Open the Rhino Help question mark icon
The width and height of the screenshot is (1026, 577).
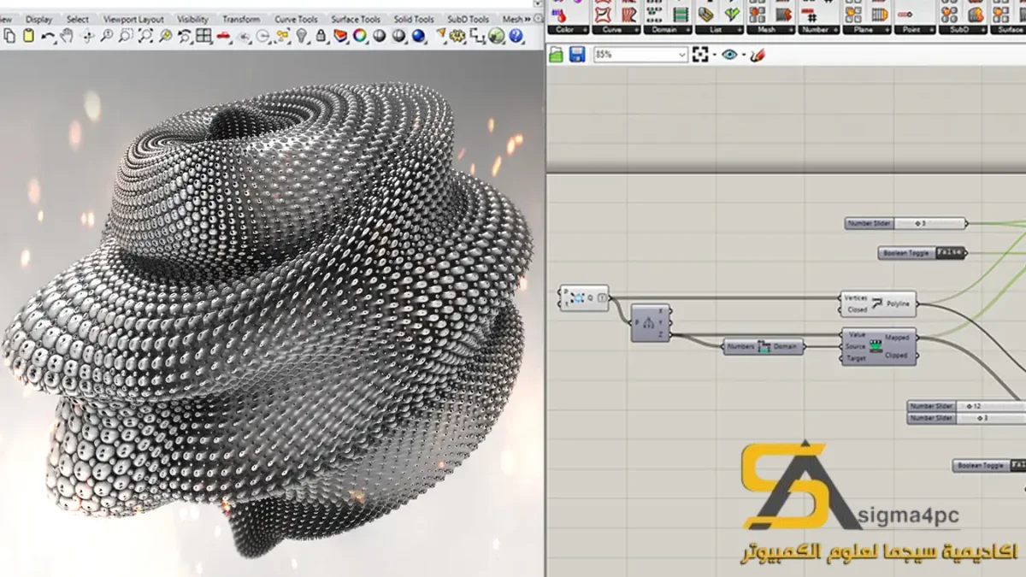pyautogui.click(x=515, y=36)
